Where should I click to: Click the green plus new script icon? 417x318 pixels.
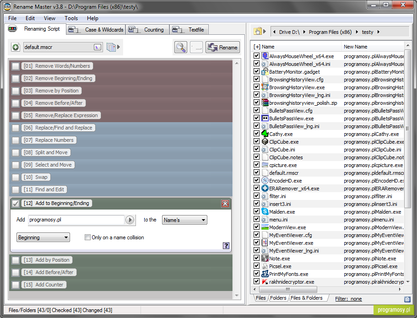pos(16,47)
